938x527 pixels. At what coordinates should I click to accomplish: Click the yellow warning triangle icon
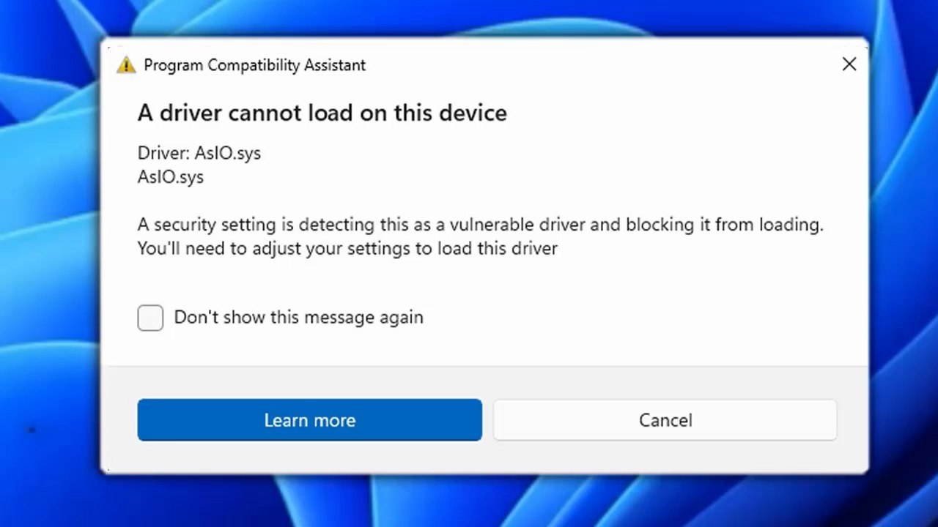pyautogui.click(x=126, y=65)
